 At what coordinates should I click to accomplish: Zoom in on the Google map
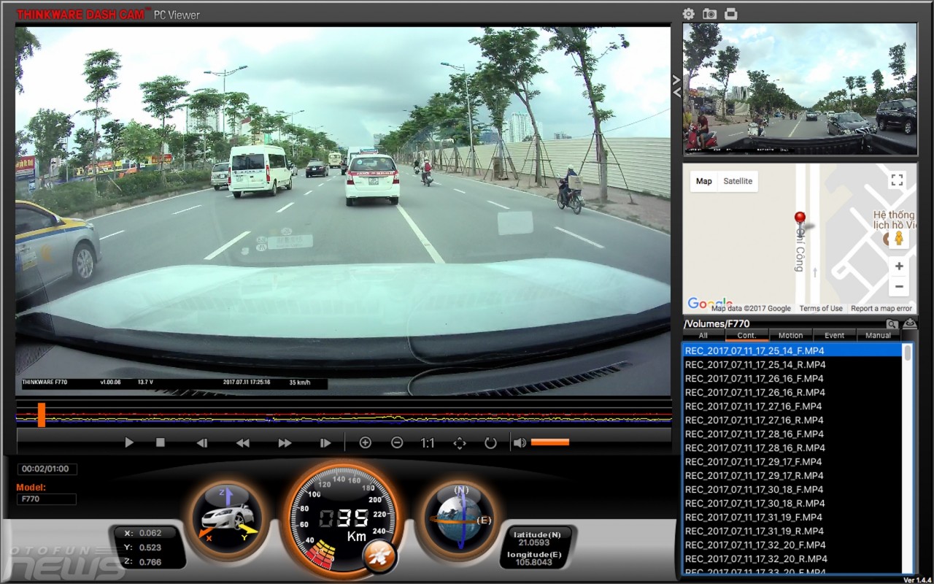click(899, 266)
